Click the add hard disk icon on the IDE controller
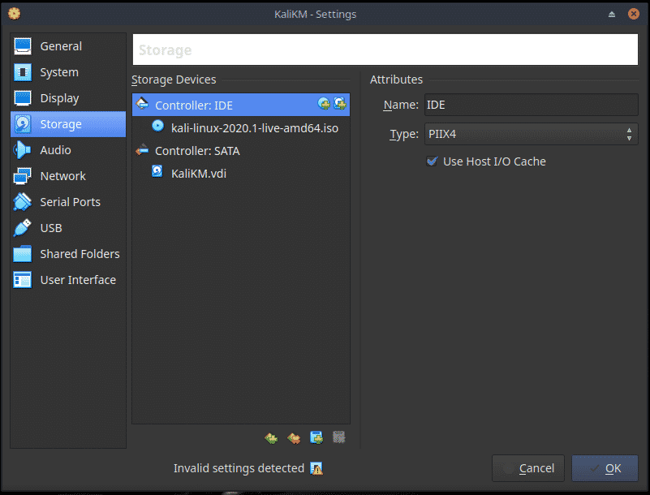650x495 pixels. click(340, 104)
